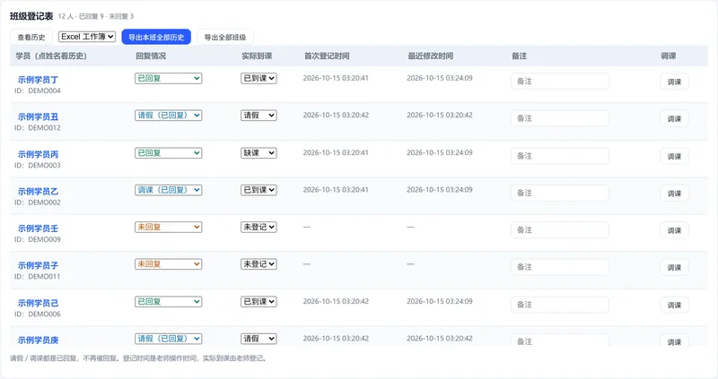Open history for 示例学员丁
Viewport: 718px width, 379px height.
click(x=38, y=80)
